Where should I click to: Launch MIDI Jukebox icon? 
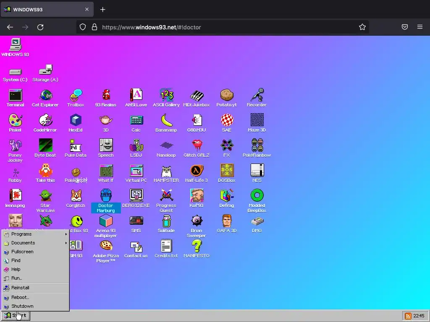(x=197, y=98)
